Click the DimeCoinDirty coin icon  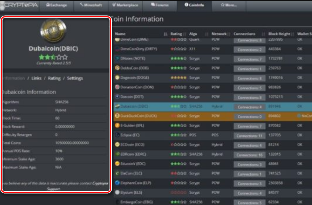tap(117, 49)
